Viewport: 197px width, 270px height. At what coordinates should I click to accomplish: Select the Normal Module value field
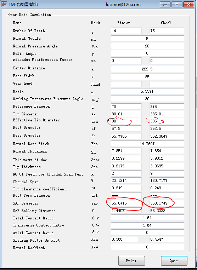point(147,39)
